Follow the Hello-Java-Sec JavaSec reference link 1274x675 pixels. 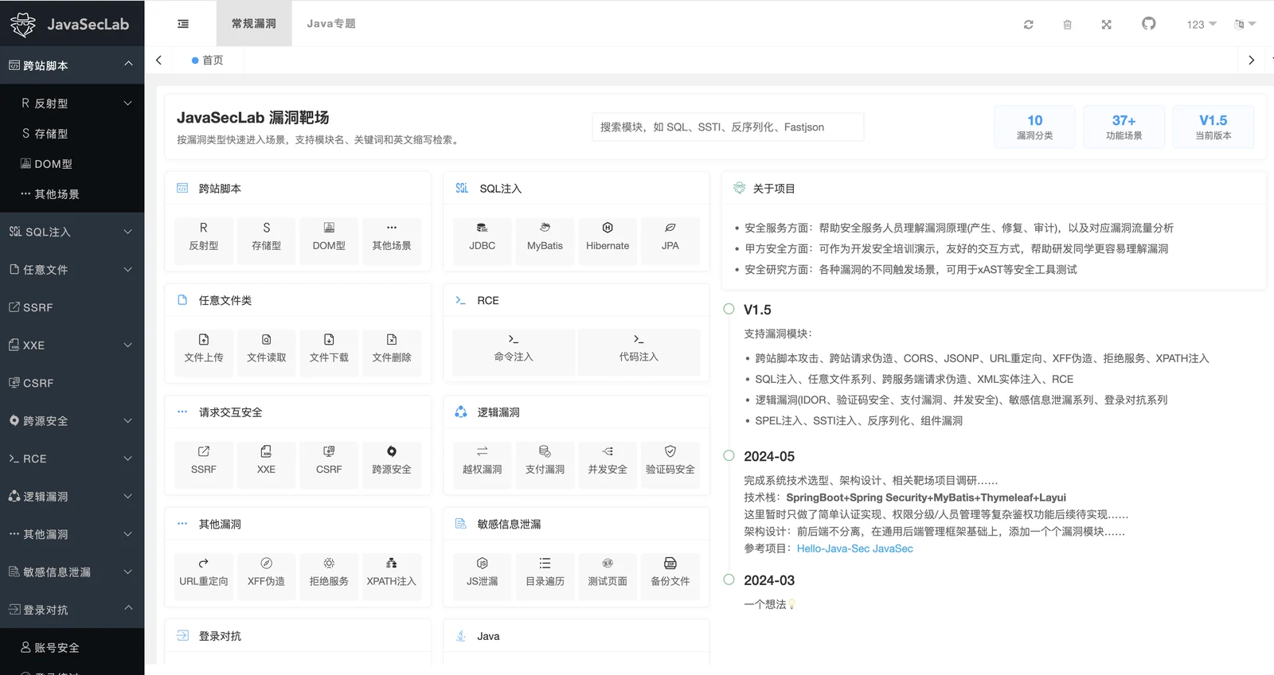point(855,548)
